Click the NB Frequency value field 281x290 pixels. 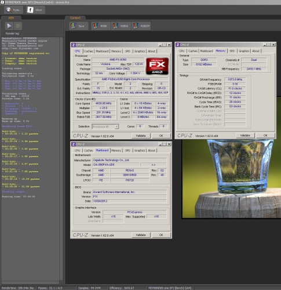[254, 69]
